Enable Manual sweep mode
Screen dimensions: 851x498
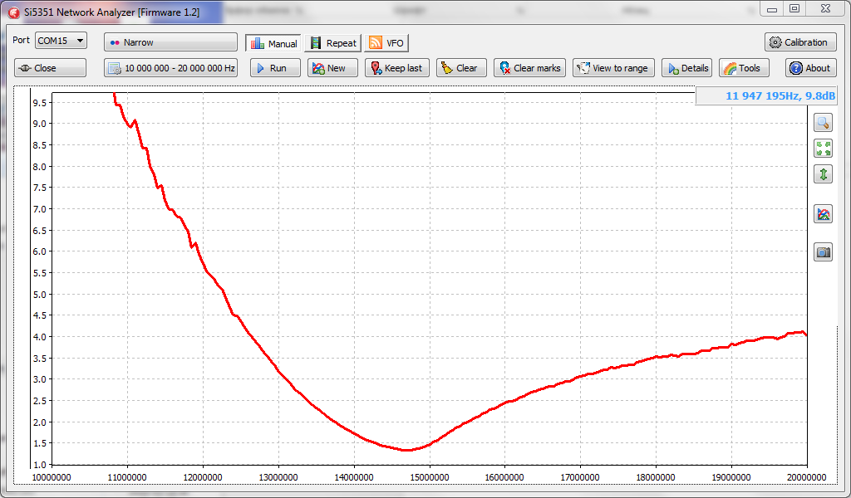point(273,43)
